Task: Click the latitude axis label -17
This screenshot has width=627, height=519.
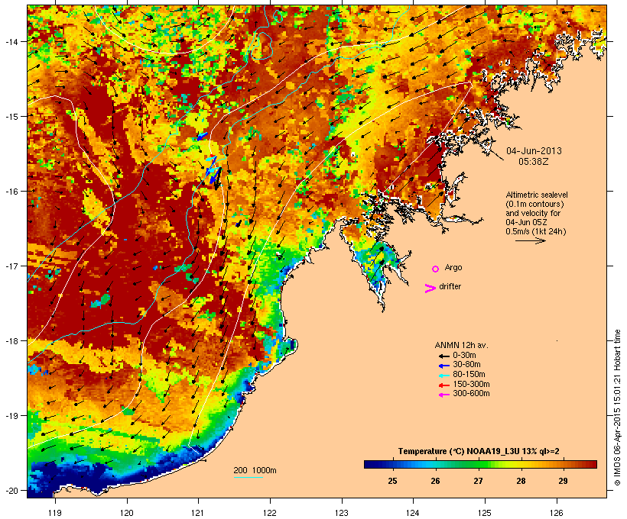Action: (11, 266)
